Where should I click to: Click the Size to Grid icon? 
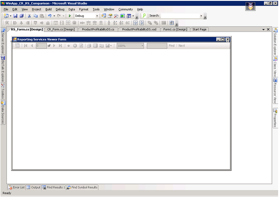pos(74,23)
